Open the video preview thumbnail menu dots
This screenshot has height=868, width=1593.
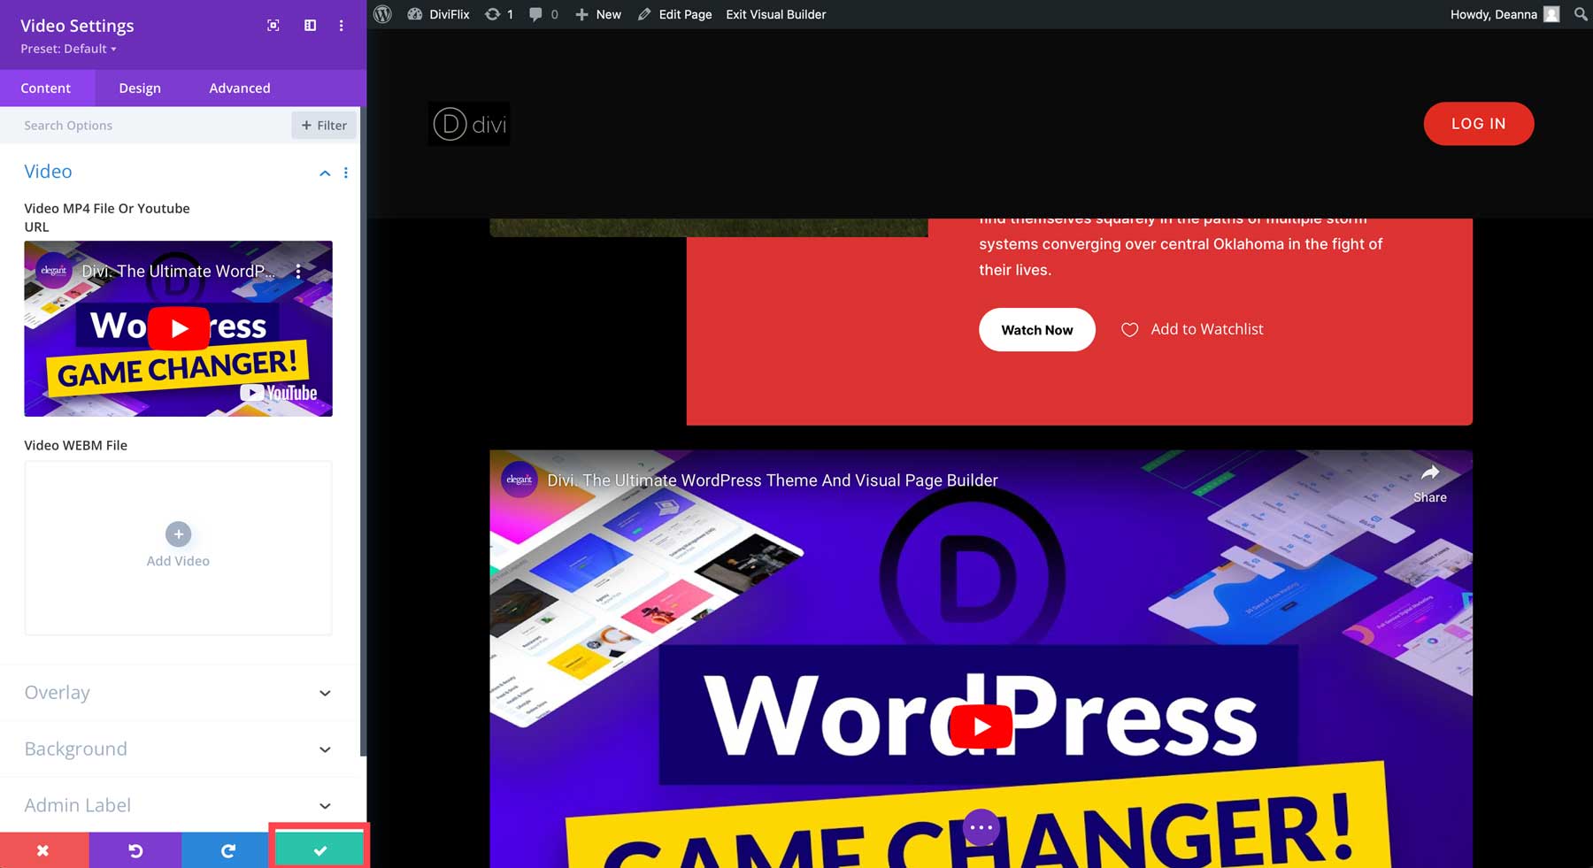[298, 272]
